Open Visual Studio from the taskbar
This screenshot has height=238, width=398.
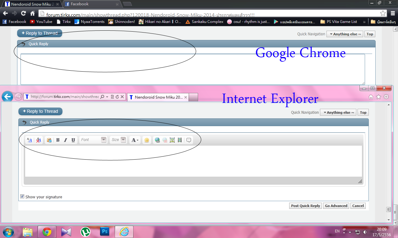(66, 231)
